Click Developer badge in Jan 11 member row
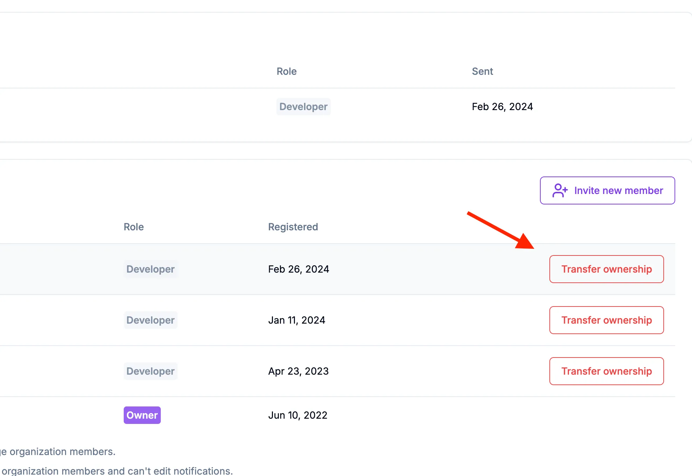Viewport: 692px width, 476px height. pyautogui.click(x=150, y=320)
